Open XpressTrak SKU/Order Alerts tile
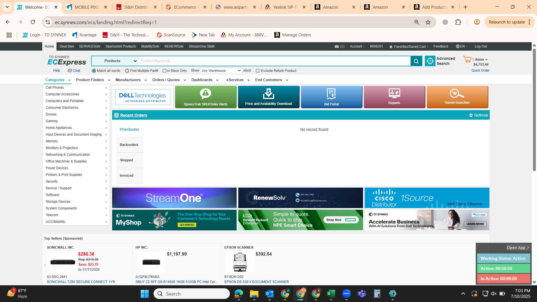 tap(206, 97)
